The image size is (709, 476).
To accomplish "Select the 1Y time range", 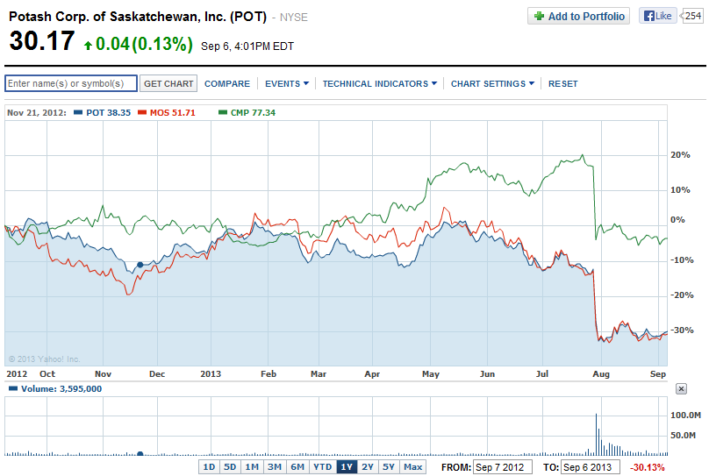I will 347,467.
